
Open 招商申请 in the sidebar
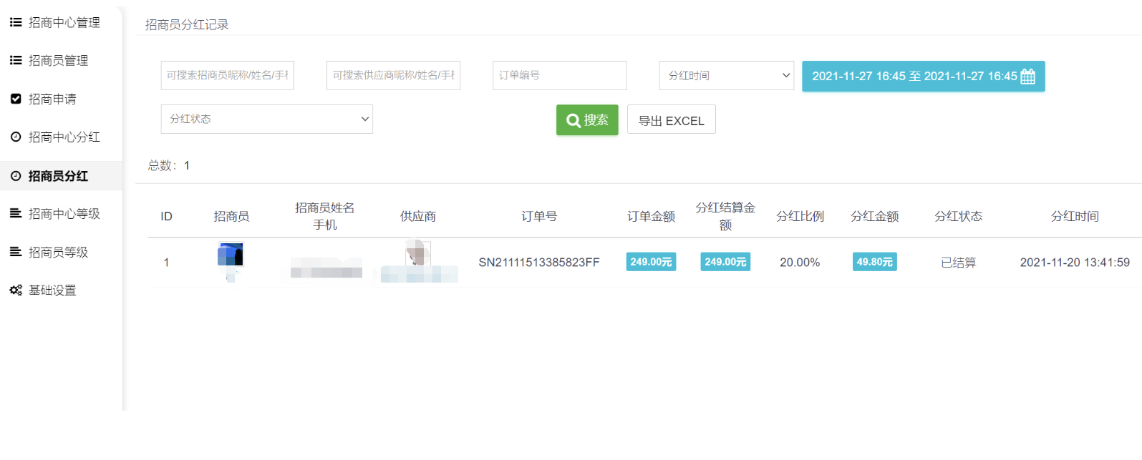(52, 99)
